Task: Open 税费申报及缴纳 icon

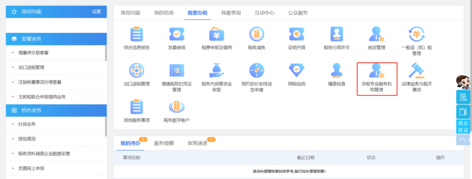Action: click(x=217, y=34)
